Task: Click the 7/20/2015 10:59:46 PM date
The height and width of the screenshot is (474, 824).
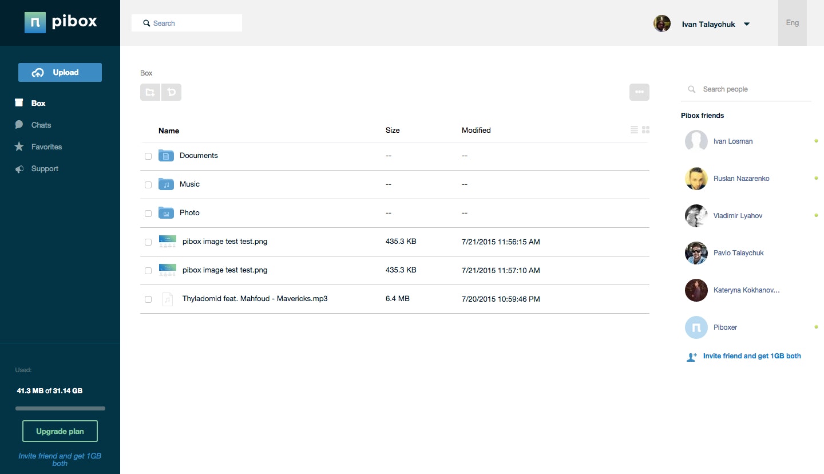Action: 501,299
